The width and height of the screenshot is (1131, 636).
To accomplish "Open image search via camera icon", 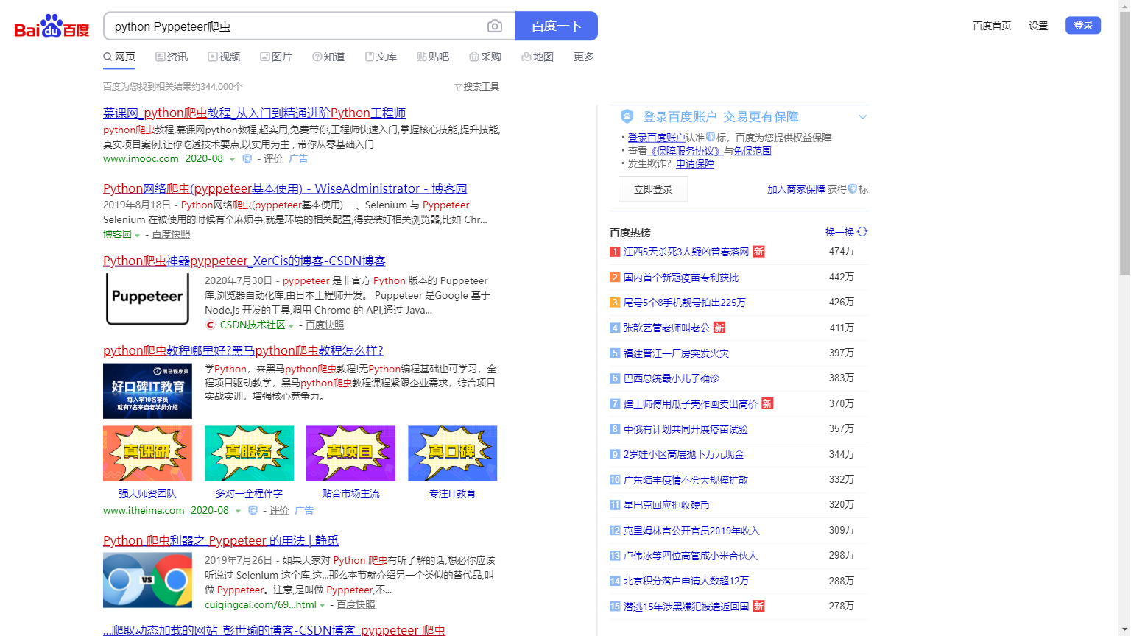I will pyautogui.click(x=495, y=26).
